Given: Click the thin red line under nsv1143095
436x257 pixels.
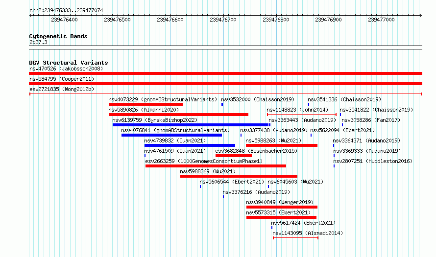Looking at the screenshot, I should click(295, 238).
